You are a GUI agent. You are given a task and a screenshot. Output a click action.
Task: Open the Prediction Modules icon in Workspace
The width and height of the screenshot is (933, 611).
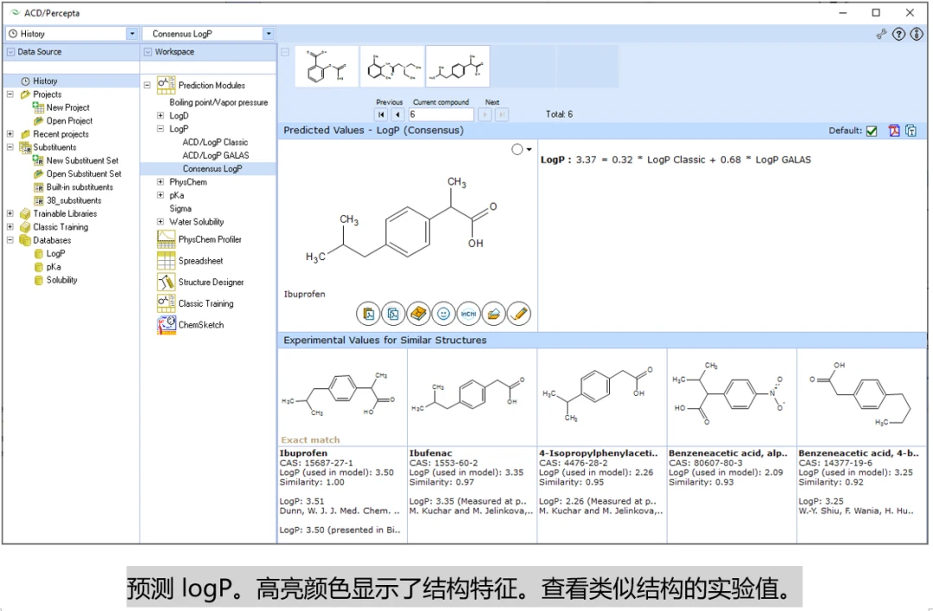point(166,86)
